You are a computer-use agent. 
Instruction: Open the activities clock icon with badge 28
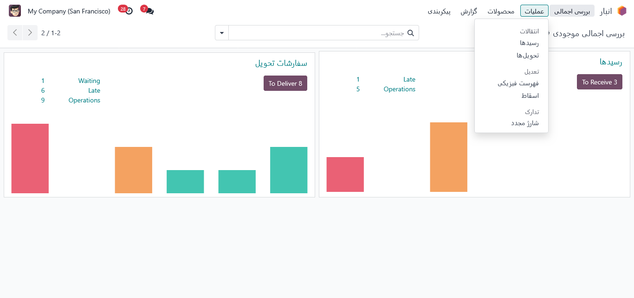point(128,11)
